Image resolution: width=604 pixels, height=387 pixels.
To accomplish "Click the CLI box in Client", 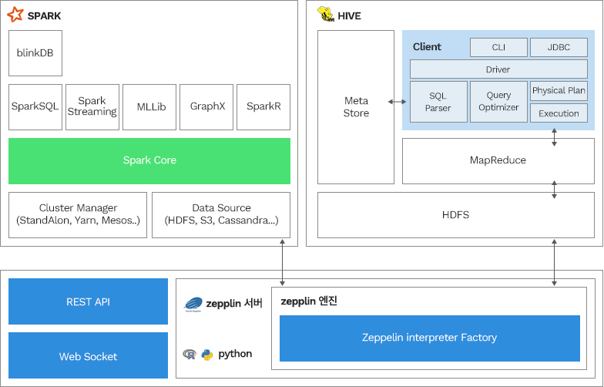I will pos(499,48).
